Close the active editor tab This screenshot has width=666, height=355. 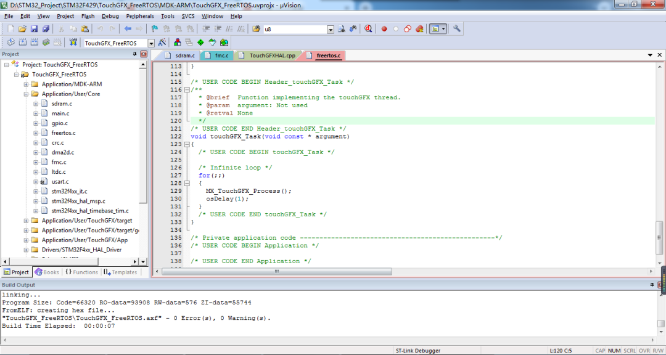(660, 55)
